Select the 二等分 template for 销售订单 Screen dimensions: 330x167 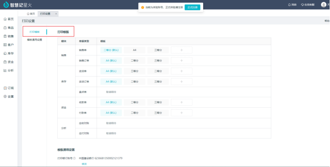pyautogui.click(x=134, y=61)
